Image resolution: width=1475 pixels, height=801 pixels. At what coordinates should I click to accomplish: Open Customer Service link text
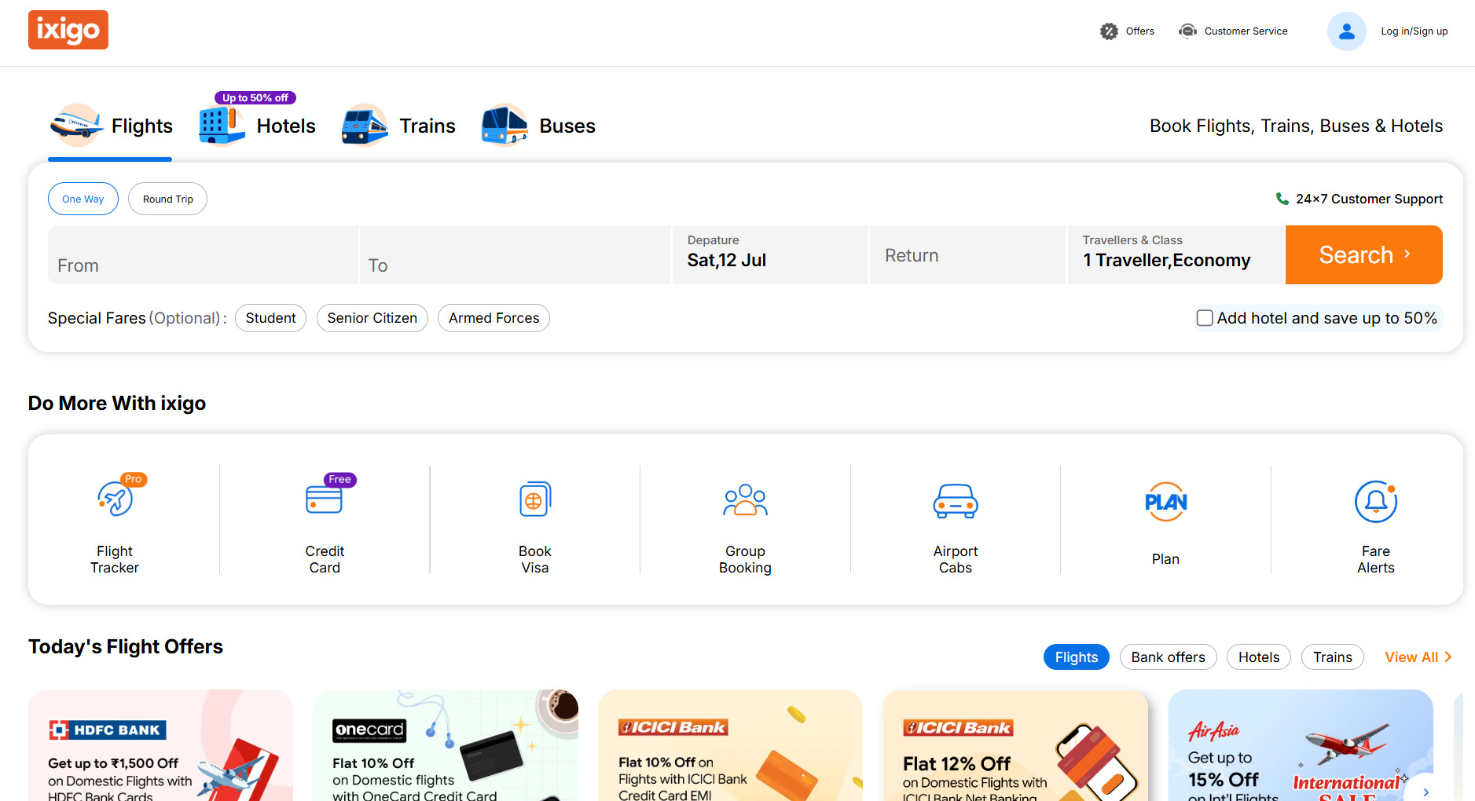1246,31
